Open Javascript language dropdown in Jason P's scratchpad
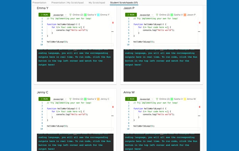This screenshot has height=151, width=239. (x=146, y=15)
